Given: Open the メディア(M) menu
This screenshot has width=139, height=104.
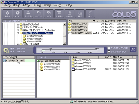Looking at the screenshot, I should 36,6.
